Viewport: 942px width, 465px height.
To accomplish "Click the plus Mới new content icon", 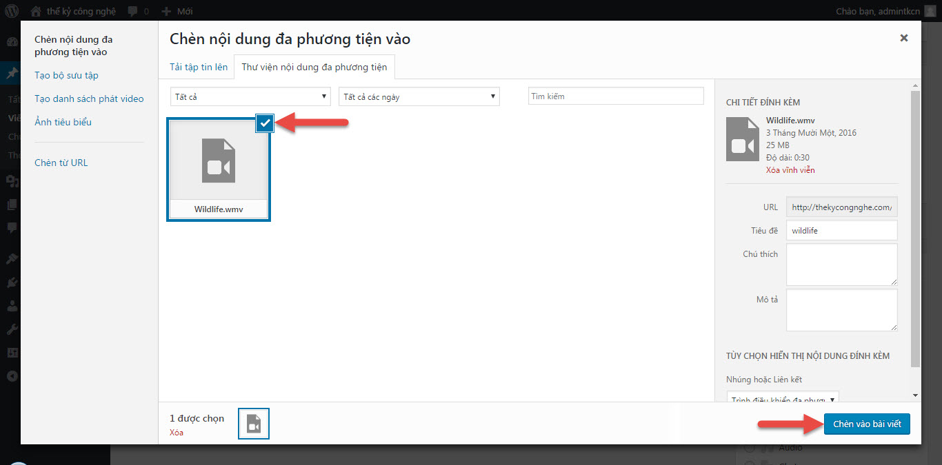I will pyautogui.click(x=166, y=11).
